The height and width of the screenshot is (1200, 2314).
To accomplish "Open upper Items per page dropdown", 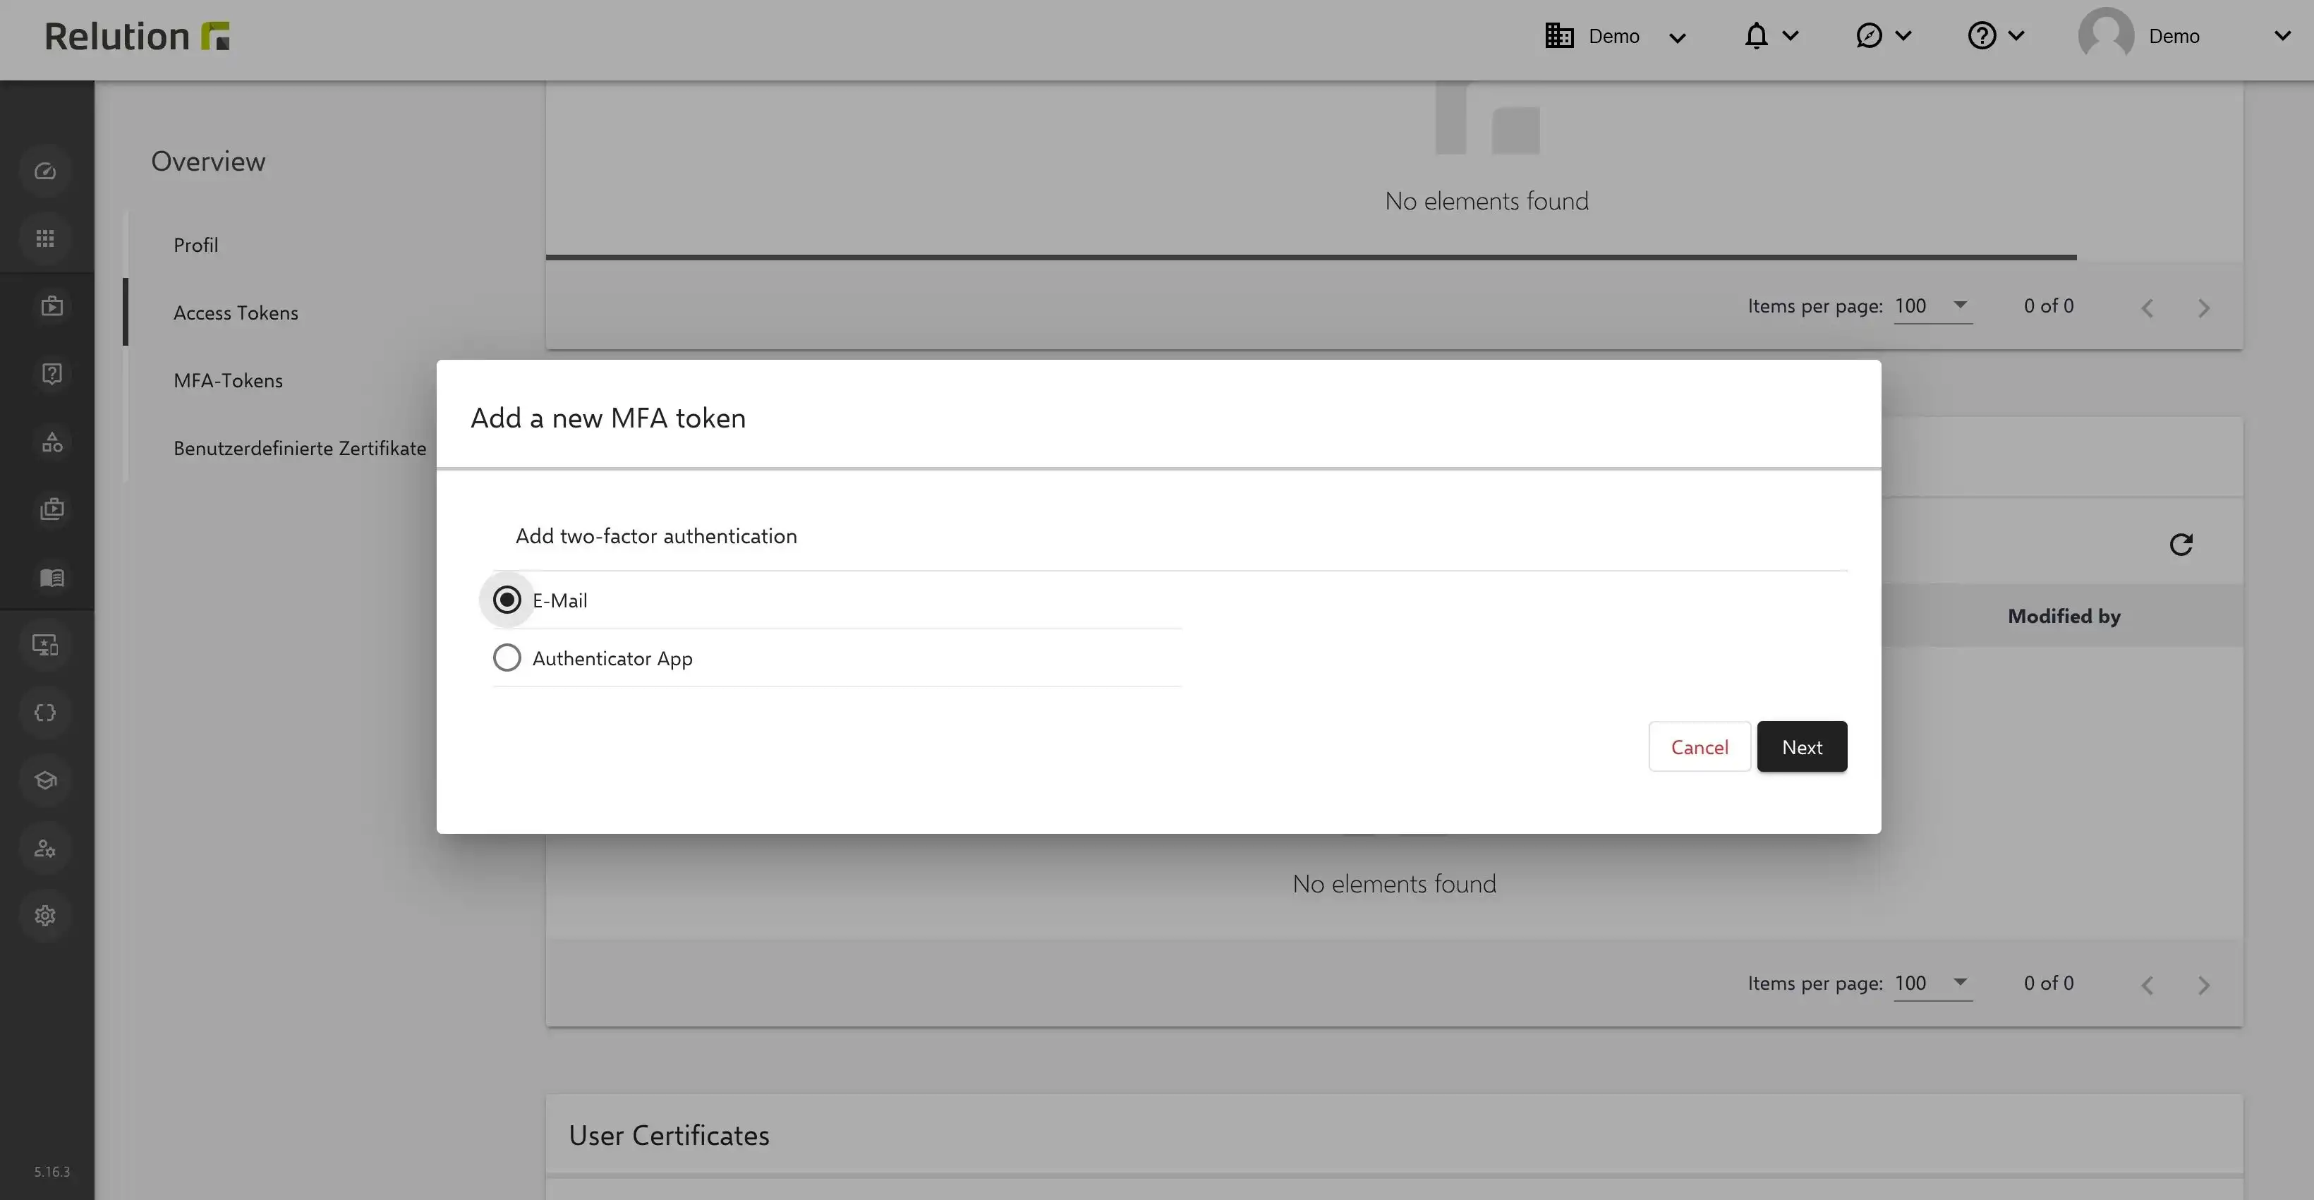I will click(x=1933, y=306).
